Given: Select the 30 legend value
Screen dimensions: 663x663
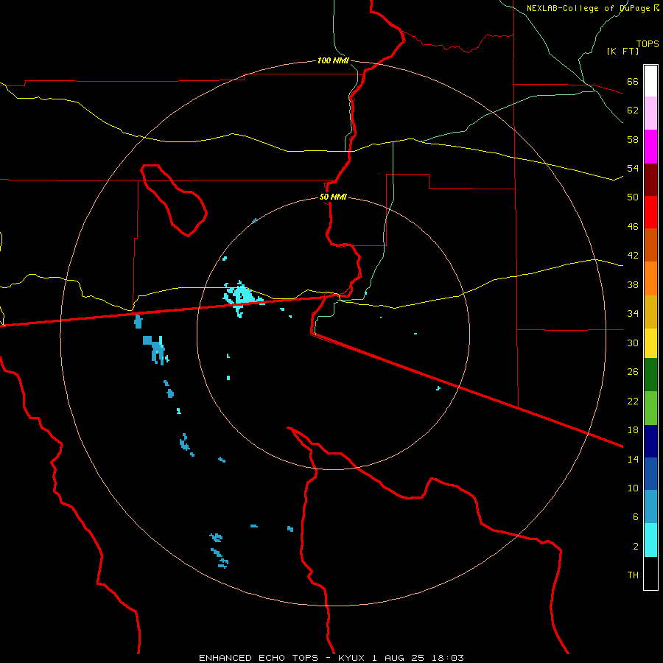Looking at the screenshot, I should coord(633,343).
